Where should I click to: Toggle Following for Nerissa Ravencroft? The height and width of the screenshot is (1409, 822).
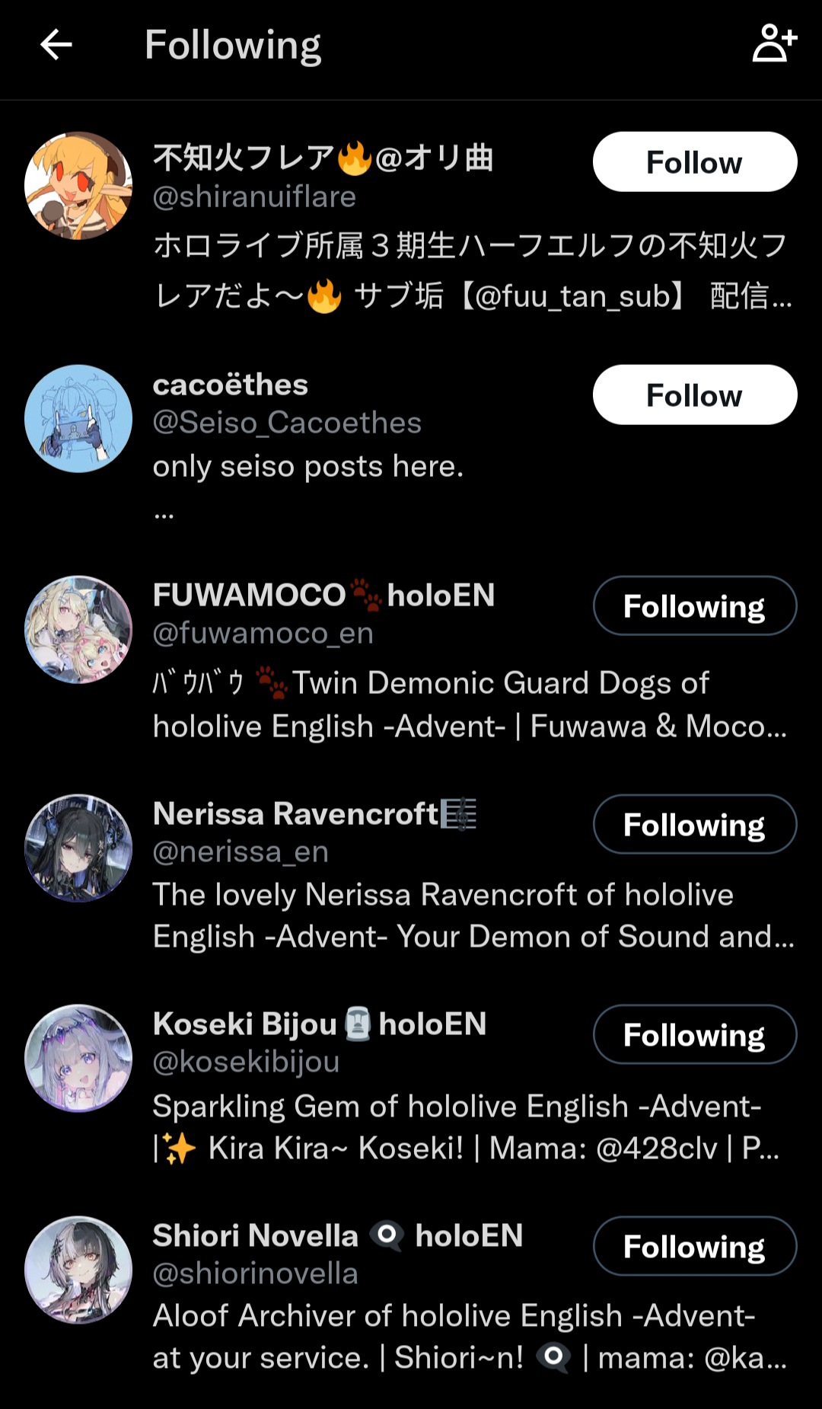695,825
